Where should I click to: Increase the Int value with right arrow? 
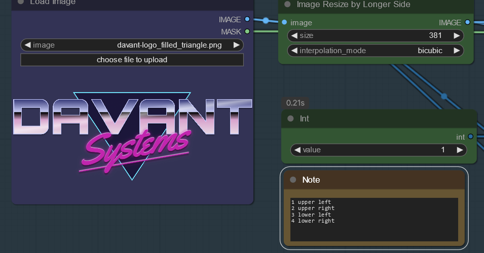click(460, 150)
